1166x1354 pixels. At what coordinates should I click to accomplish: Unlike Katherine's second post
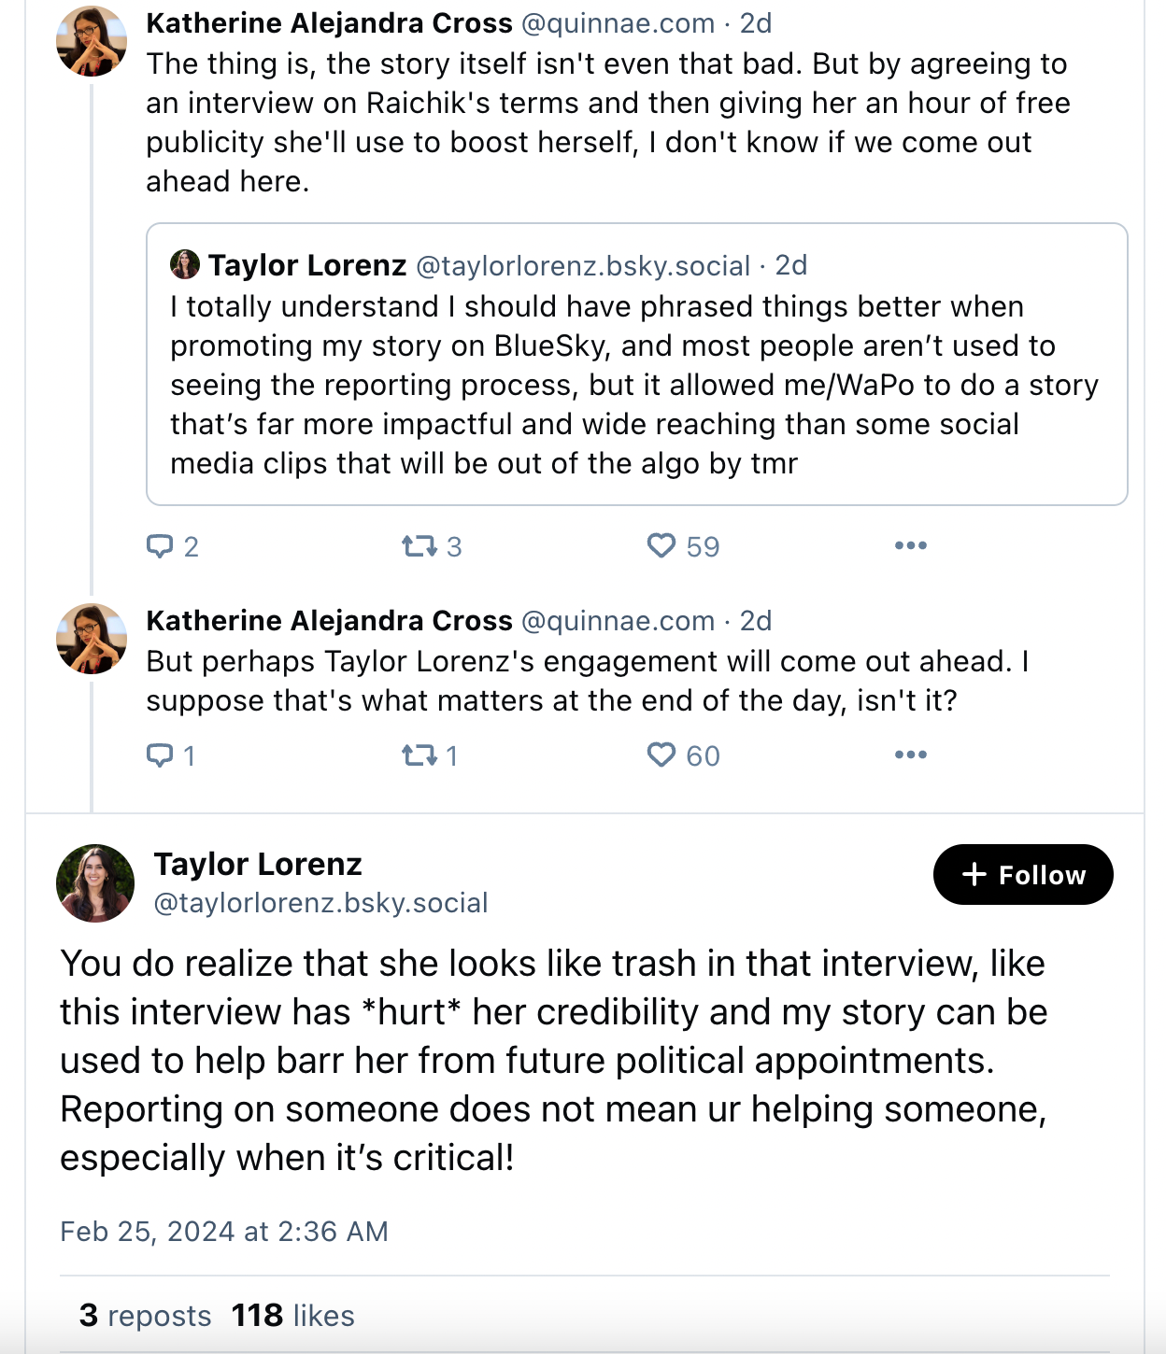point(663,755)
